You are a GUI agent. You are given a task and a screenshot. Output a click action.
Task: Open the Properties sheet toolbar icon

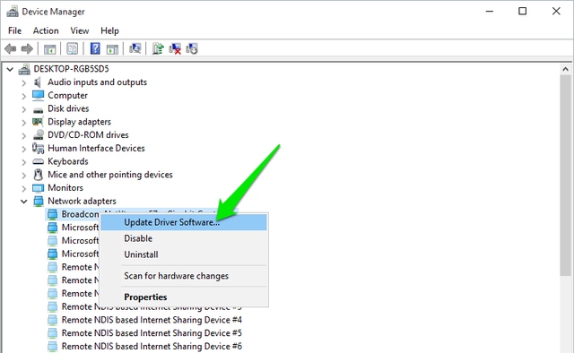click(72, 48)
